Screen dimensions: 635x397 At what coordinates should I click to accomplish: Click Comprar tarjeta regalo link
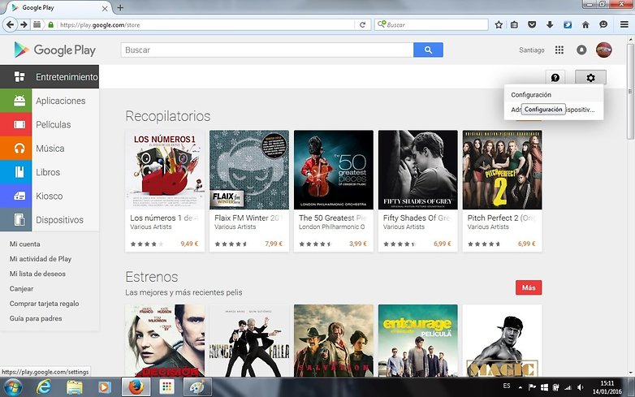(44, 304)
